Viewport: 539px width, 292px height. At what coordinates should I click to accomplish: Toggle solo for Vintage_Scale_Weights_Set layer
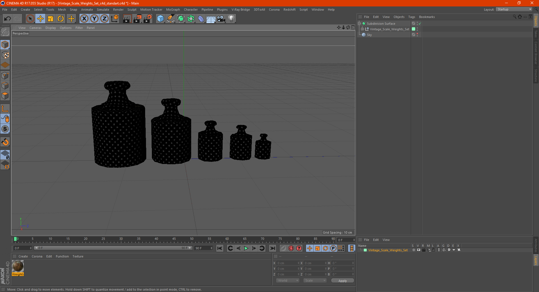point(414,250)
